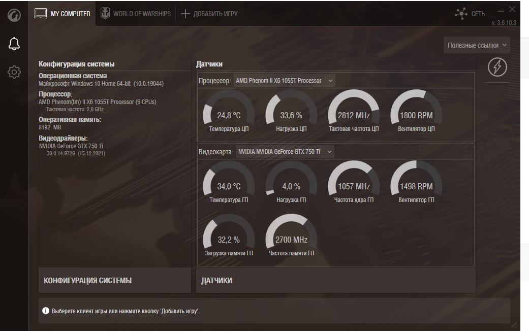This screenshot has width=529, height=336.
Task: Open settings gear icon in sidebar
Action: click(14, 72)
